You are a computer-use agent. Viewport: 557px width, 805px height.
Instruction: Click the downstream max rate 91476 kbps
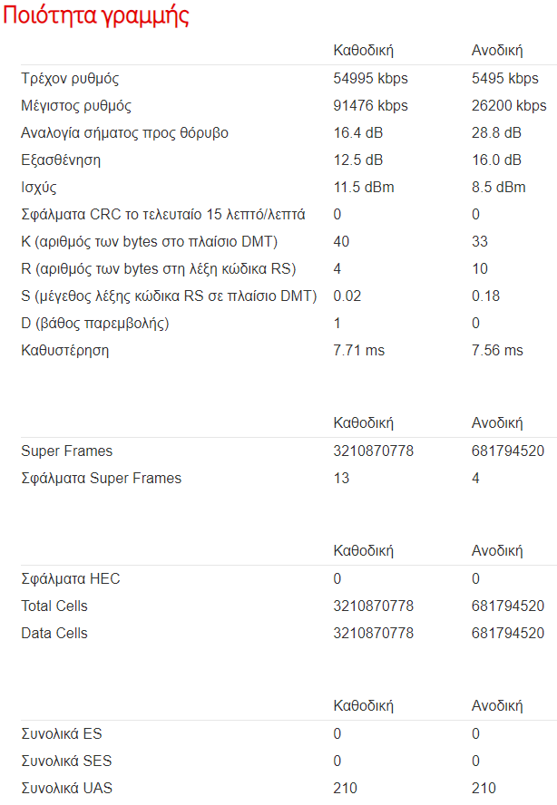[x=370, y=105]
